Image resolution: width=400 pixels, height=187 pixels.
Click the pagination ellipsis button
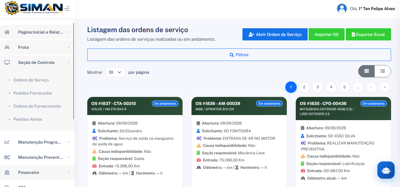tap(358, 87)
